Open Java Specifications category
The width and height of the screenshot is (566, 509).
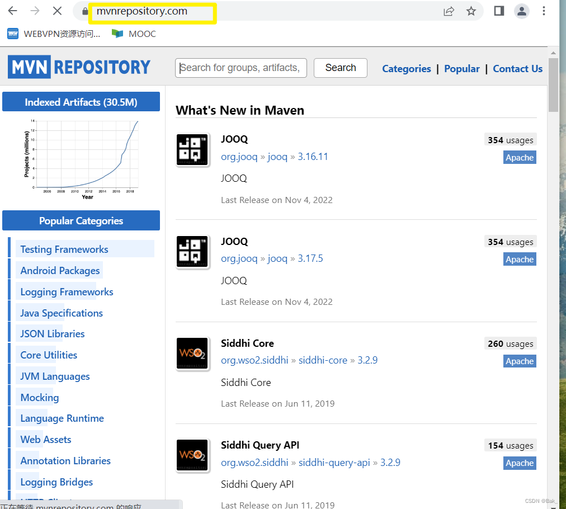[62, 313]
